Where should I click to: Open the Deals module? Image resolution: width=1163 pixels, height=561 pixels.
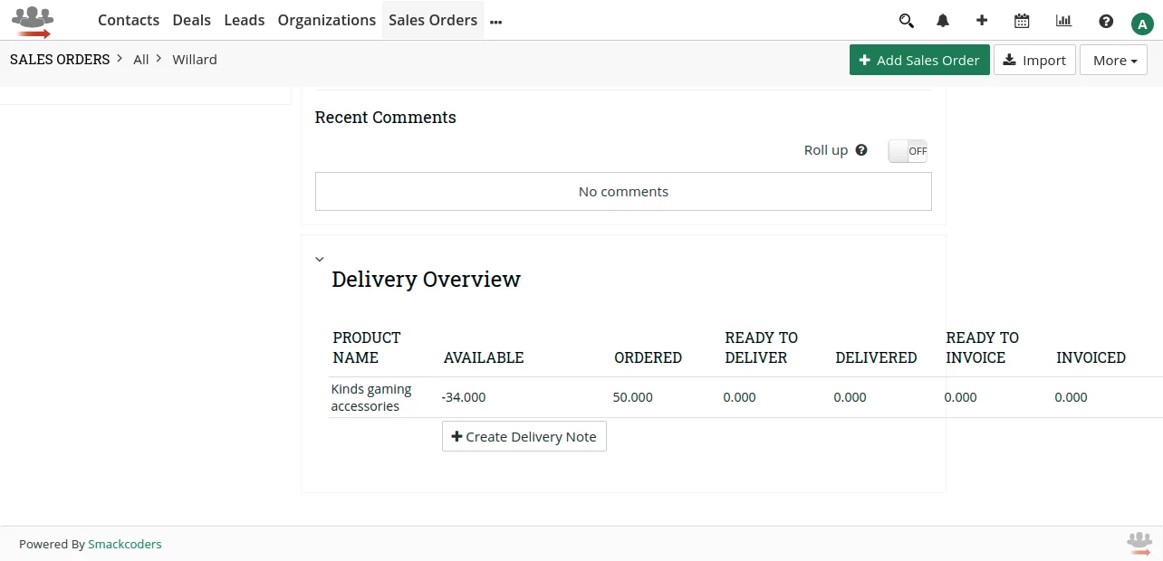[x=191, y=20]
